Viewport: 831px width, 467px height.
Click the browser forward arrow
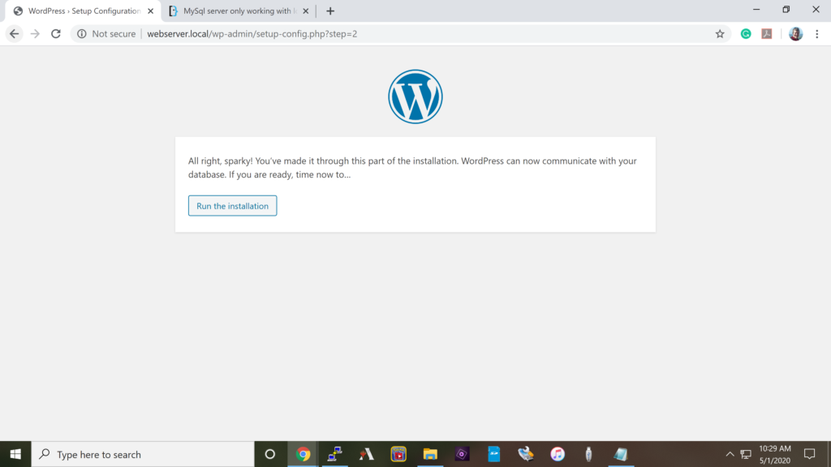[35, 34]
